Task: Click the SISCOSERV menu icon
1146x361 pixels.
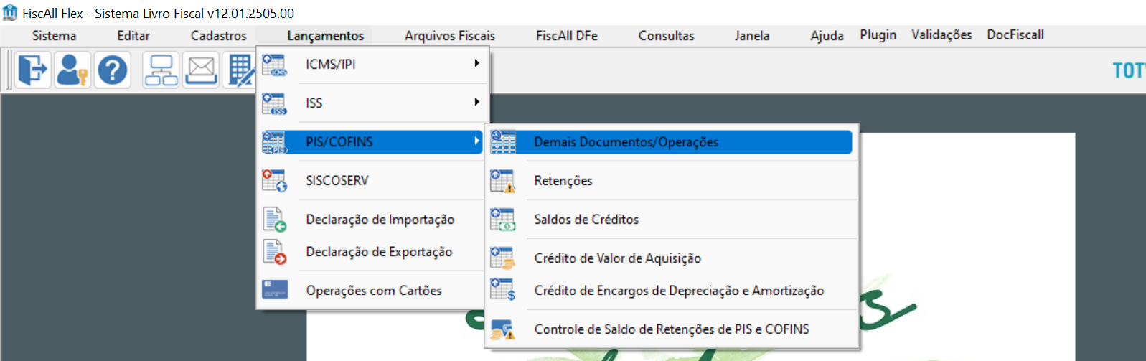Action: pyautogui.click(x=274, y=181)
